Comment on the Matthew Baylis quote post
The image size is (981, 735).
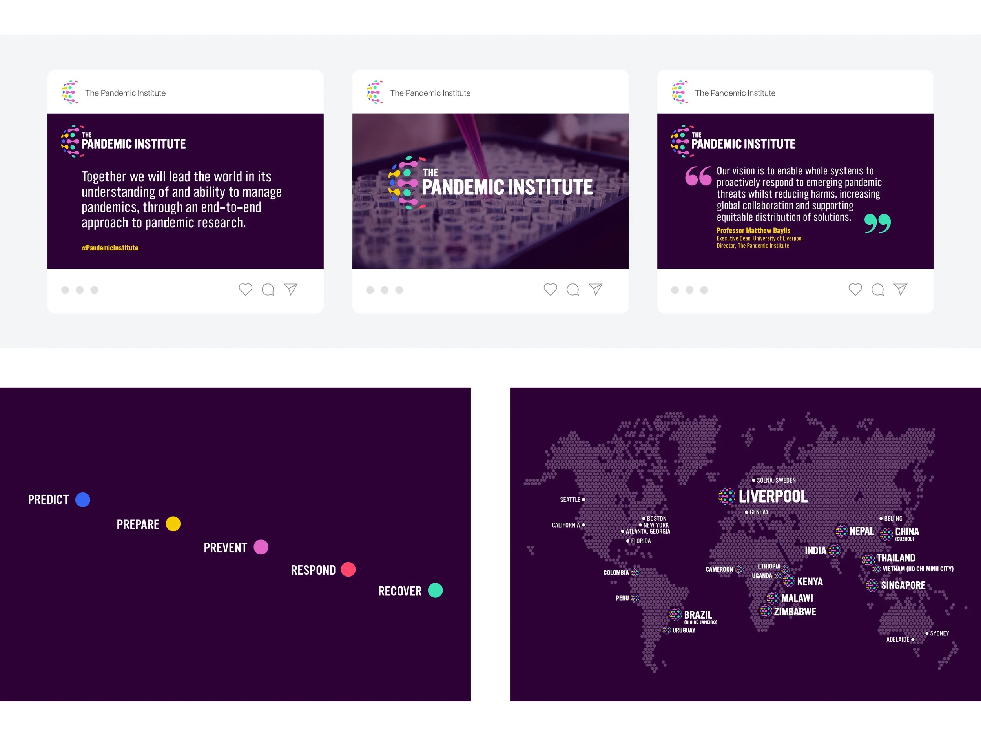tap(878, 289)
